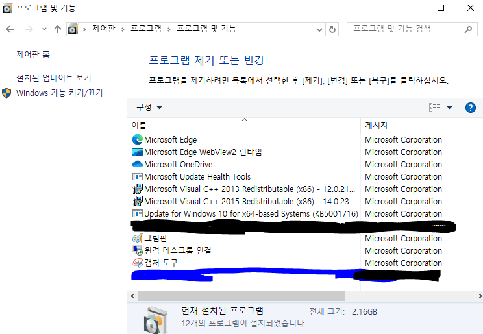Select the 캡처 도구 scissors icon
The image size is (483, 334).
tap(138, 263)
